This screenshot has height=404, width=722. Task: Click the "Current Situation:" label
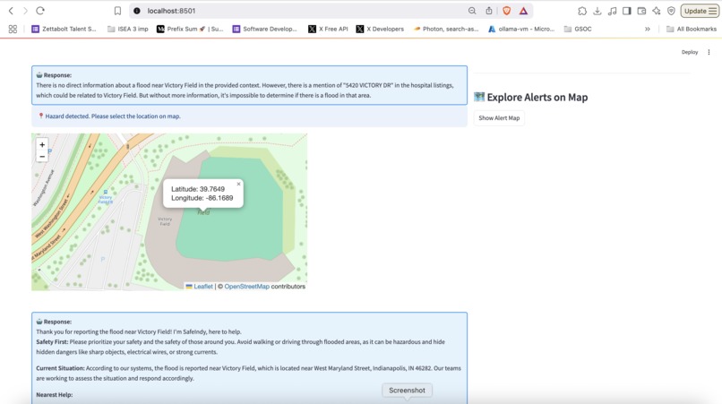point(60,368)
